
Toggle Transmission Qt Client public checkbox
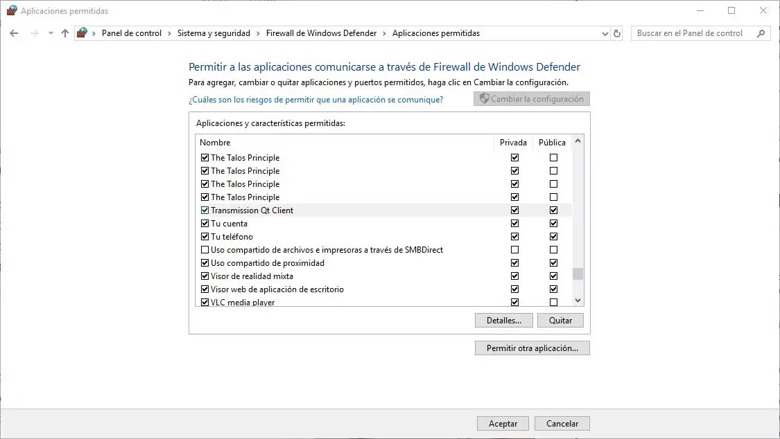point(553,210)
